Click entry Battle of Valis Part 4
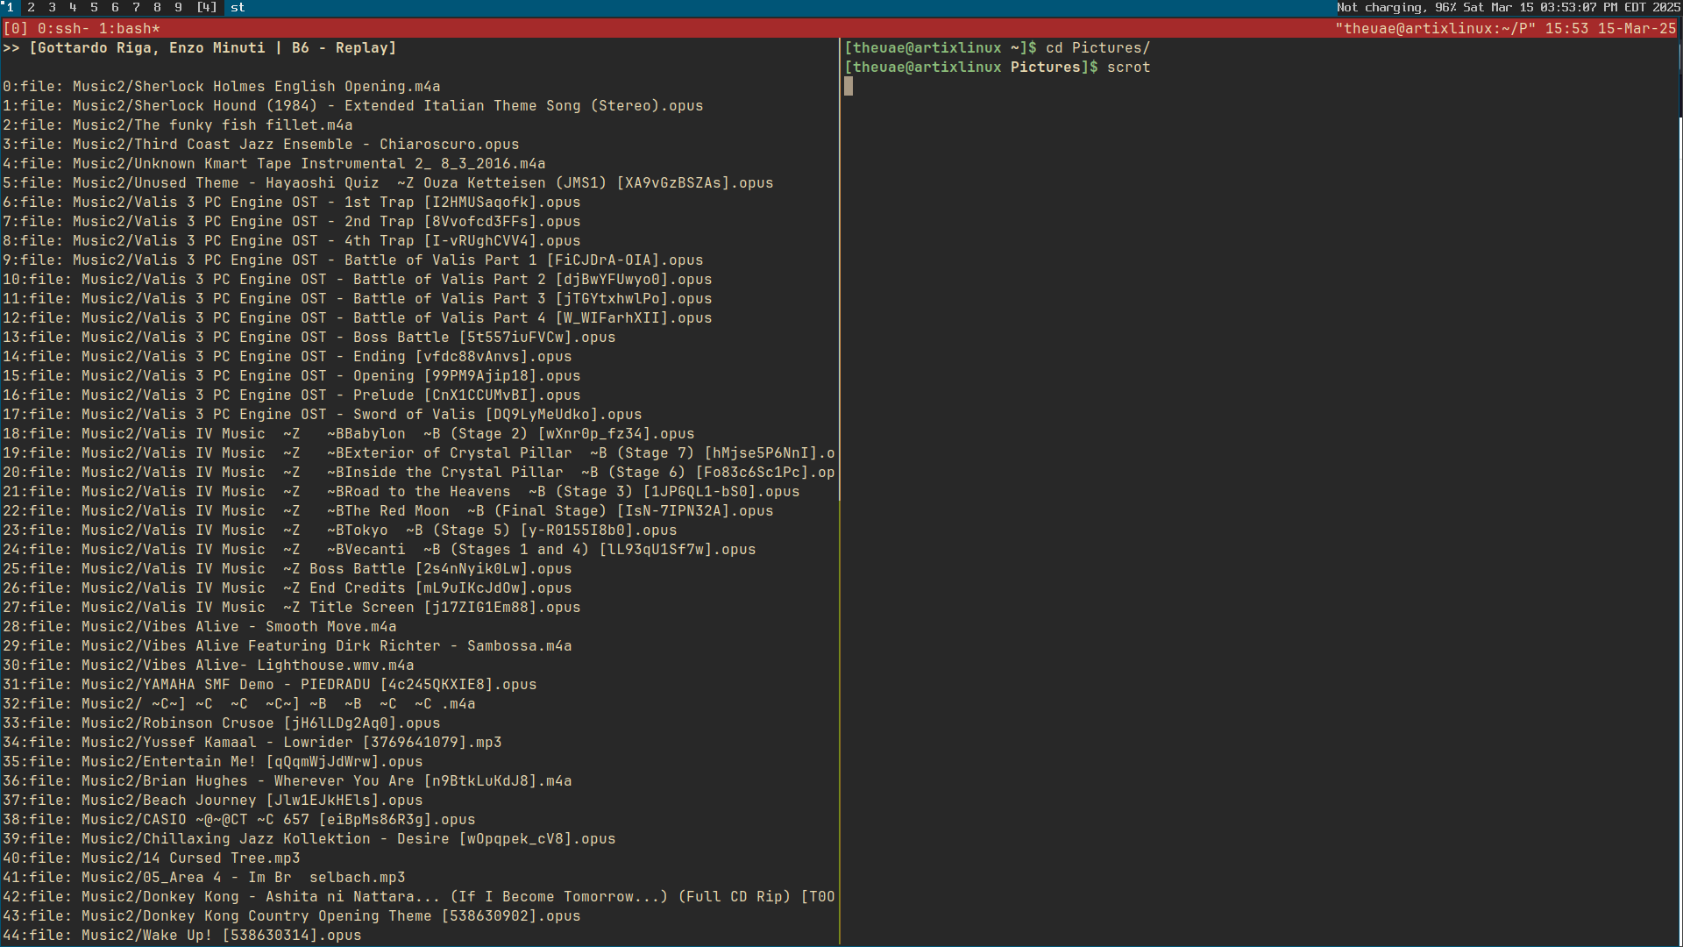 coord(358,318)
